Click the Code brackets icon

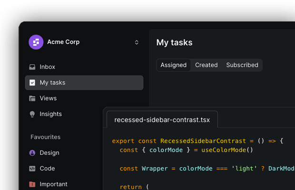(x=32, y=169)
